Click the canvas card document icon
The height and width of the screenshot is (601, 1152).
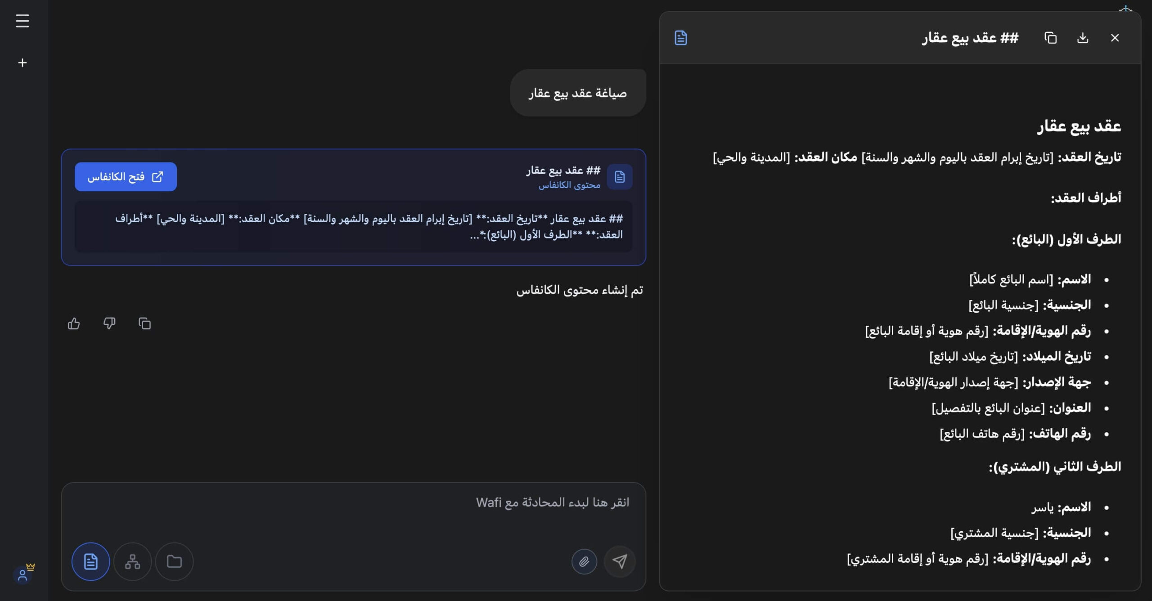[x=620, y=177]
